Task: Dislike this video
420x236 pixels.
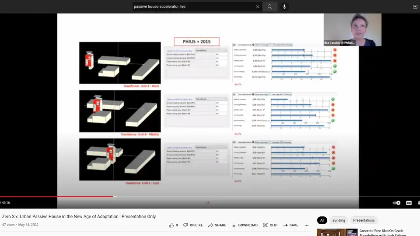Action: (x=193, y=225)
